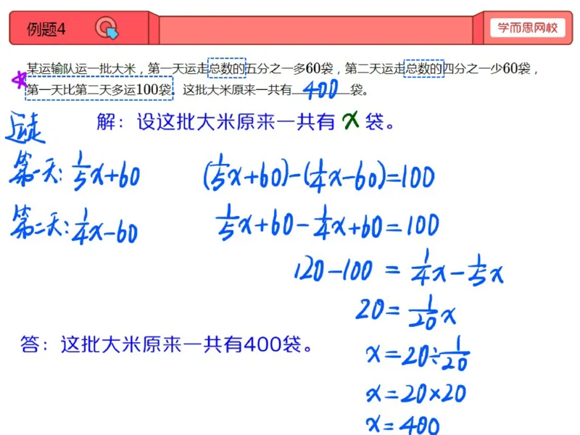The width and height of the screenshot is (580, 435).
Task: Click the line 解：设这批大米原来一共有x袋
Action: coord(246,121)
